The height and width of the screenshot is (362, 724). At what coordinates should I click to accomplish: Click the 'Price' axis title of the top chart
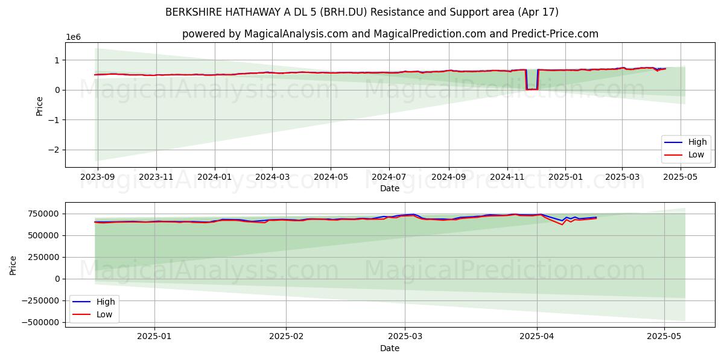(x=39, y=106)
